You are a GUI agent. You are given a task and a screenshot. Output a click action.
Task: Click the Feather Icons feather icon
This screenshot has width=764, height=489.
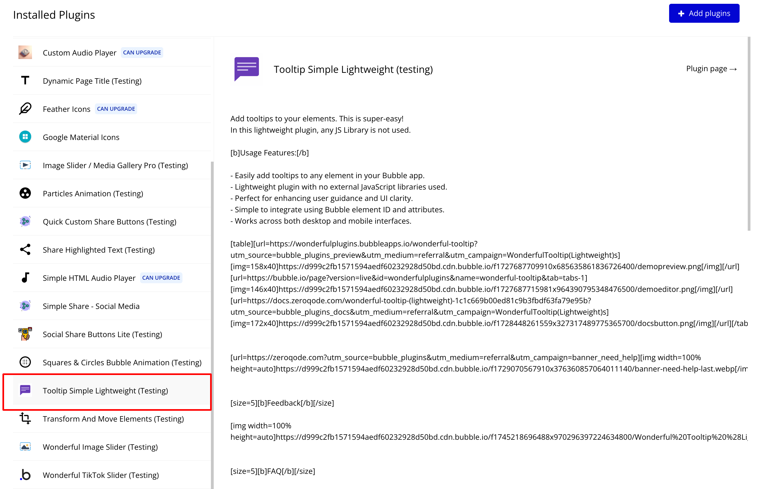[25, 109]
